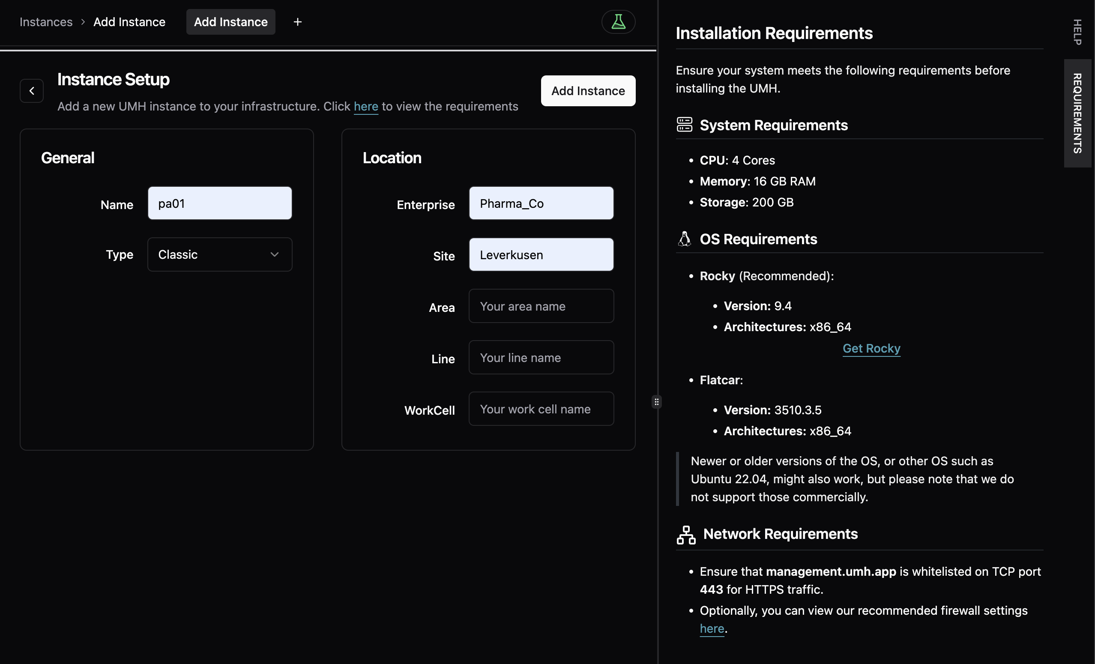Screen dimensions: 1095x664
Task: Click 'here' link to view requirements
Action: point(365,107)
